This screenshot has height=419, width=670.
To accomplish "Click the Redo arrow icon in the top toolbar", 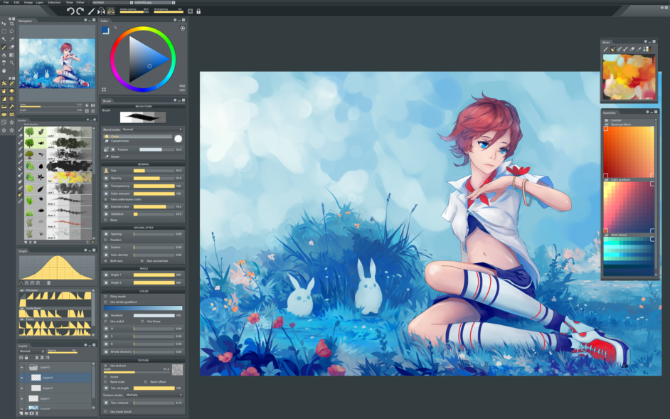I will 80,11.
